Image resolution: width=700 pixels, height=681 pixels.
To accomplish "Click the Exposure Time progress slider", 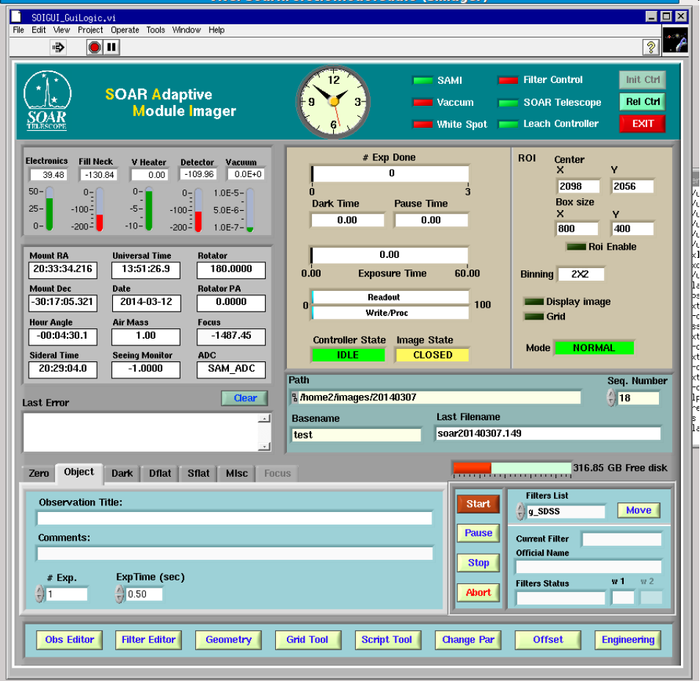I will pyautogui.click(x=389, y=255).
